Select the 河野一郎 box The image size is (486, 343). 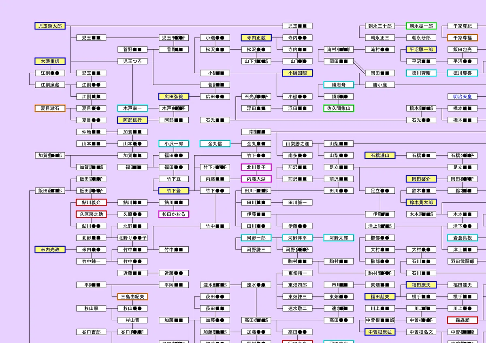[256, 238]
